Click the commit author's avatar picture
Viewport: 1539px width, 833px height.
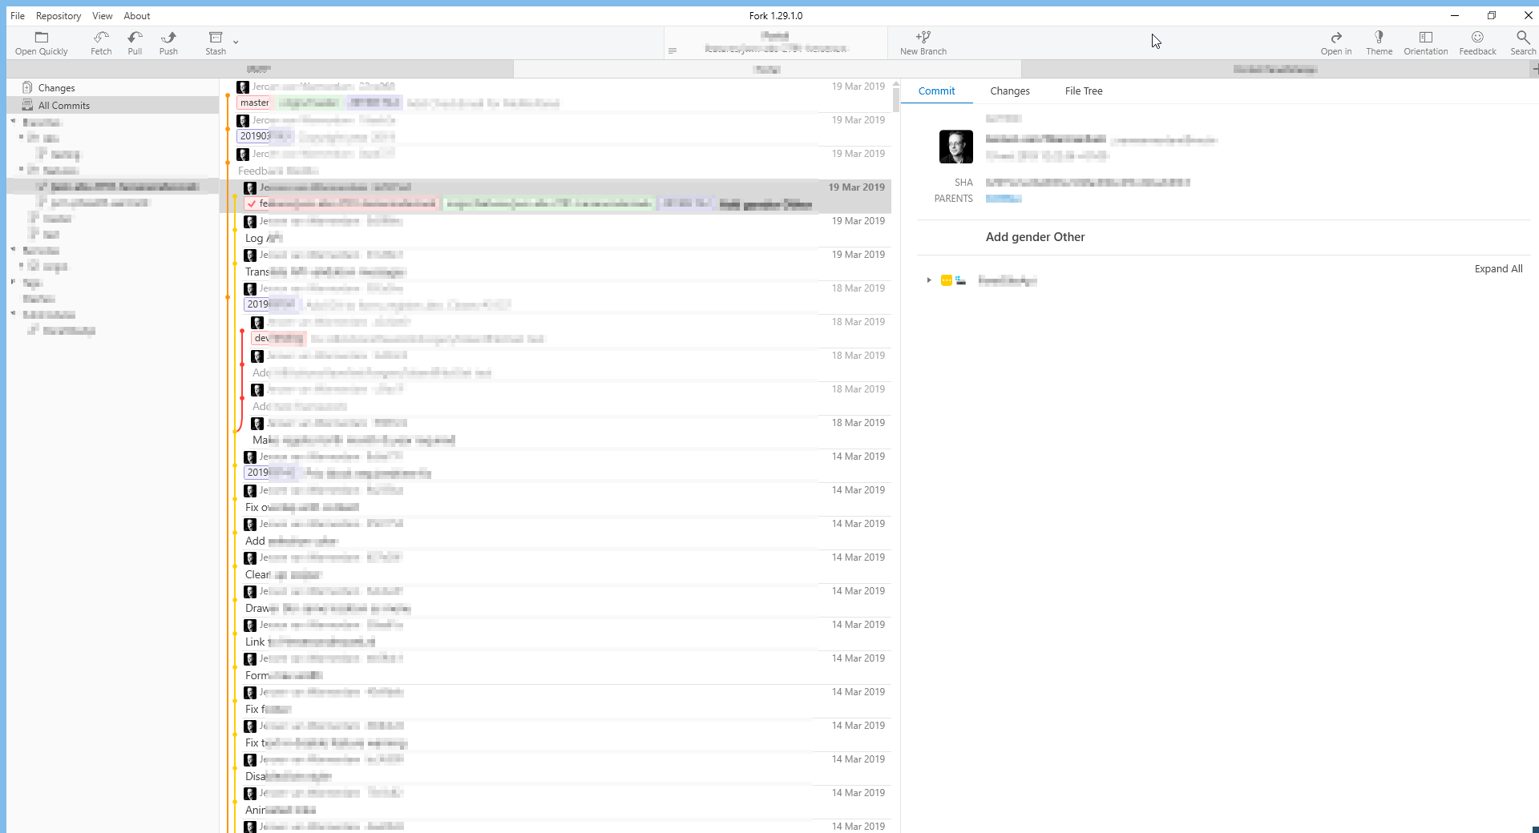955,147
